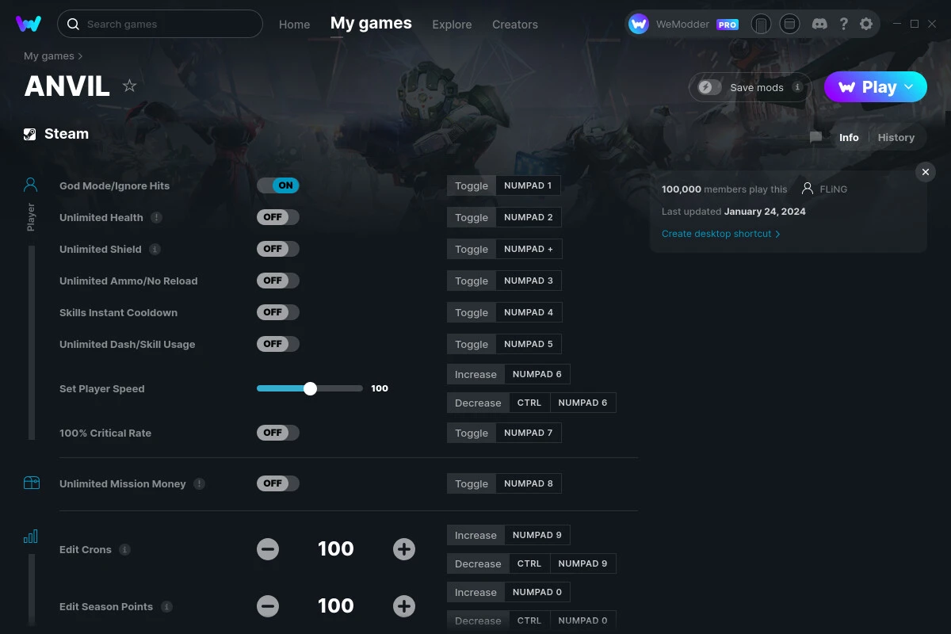
Task: Enable Unlimited Mission Money toggle
Action: (x=278, y=483)
